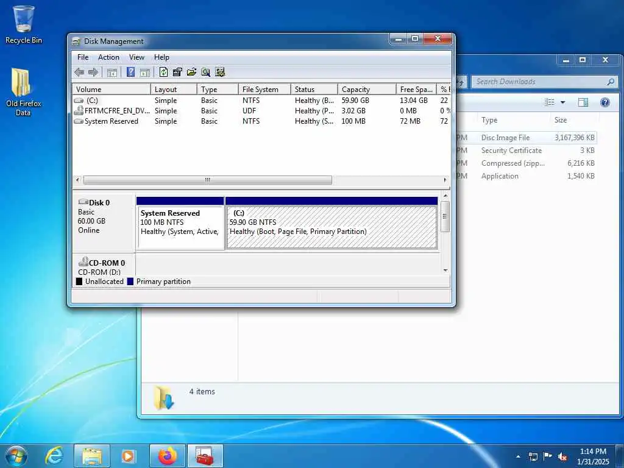Sort by the Layout column header
This screenshot has height=468, width=624.
click(174, 90)
